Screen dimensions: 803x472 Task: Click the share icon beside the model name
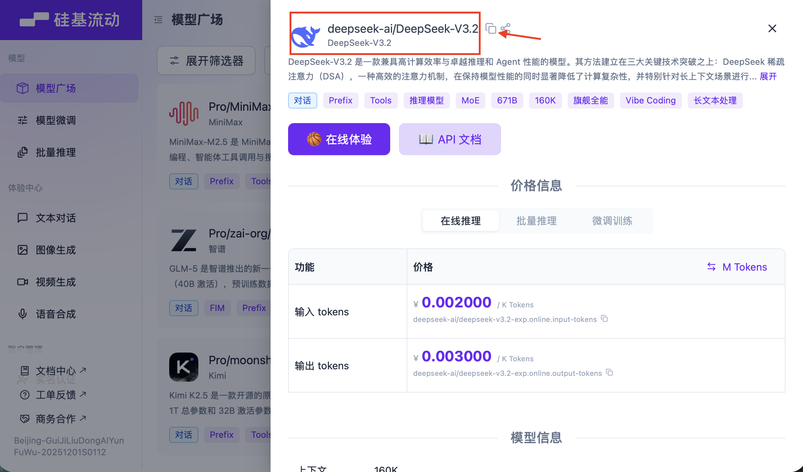click(x=505, y=28)
